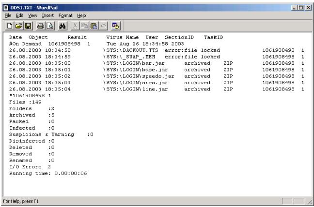Open the Format menu
The image size is (314, 207).
[65, 15]
